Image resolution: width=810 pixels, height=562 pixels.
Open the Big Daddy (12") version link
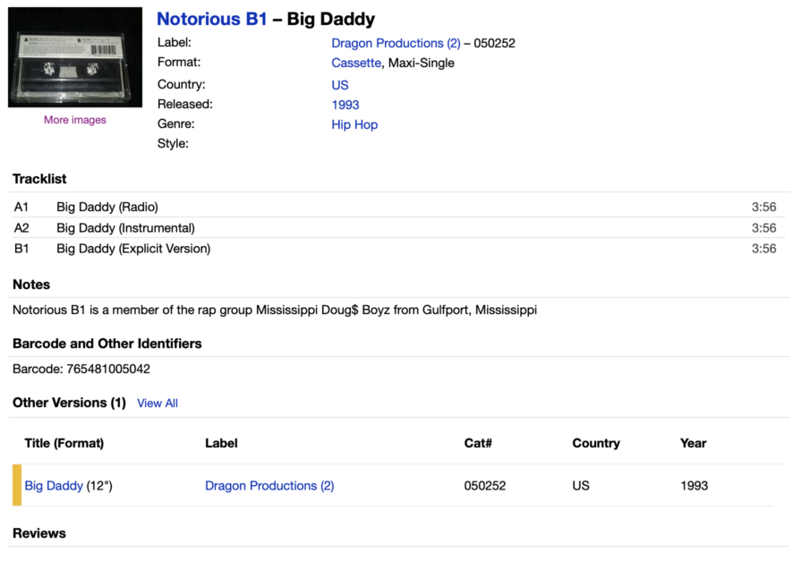pos(54,486)
